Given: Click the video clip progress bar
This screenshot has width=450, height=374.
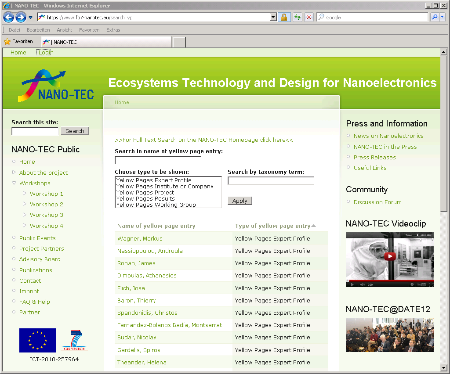Looking at the screenshot, I should (x=389, y=280).
